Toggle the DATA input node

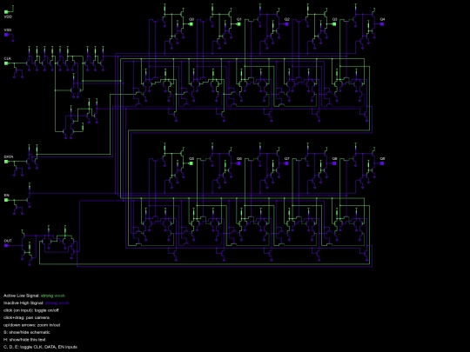coord(6,162)
